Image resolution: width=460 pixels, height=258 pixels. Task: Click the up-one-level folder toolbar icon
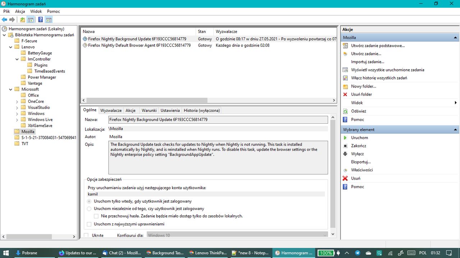coord(23,20)
